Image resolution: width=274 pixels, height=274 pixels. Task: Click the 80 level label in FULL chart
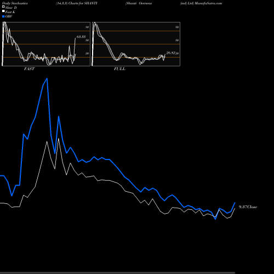pos(177,27)
